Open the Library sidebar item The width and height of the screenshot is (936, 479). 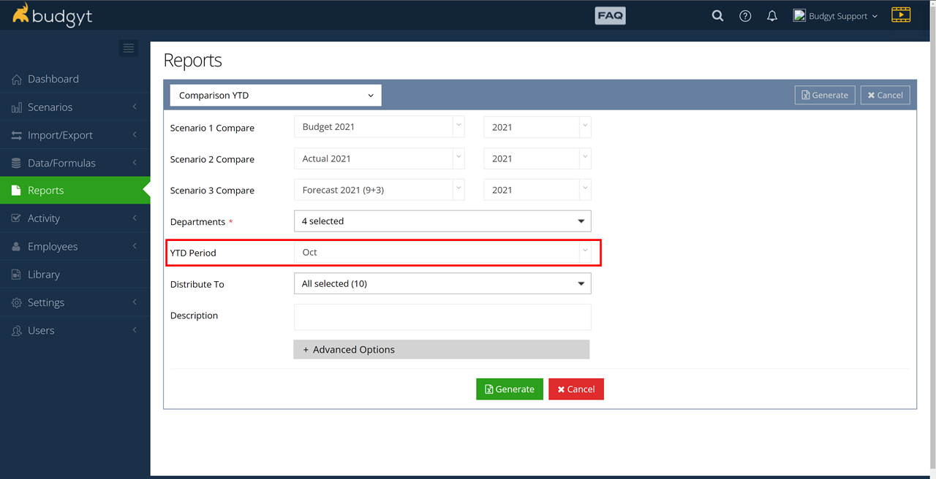click(x=44, y=275)
